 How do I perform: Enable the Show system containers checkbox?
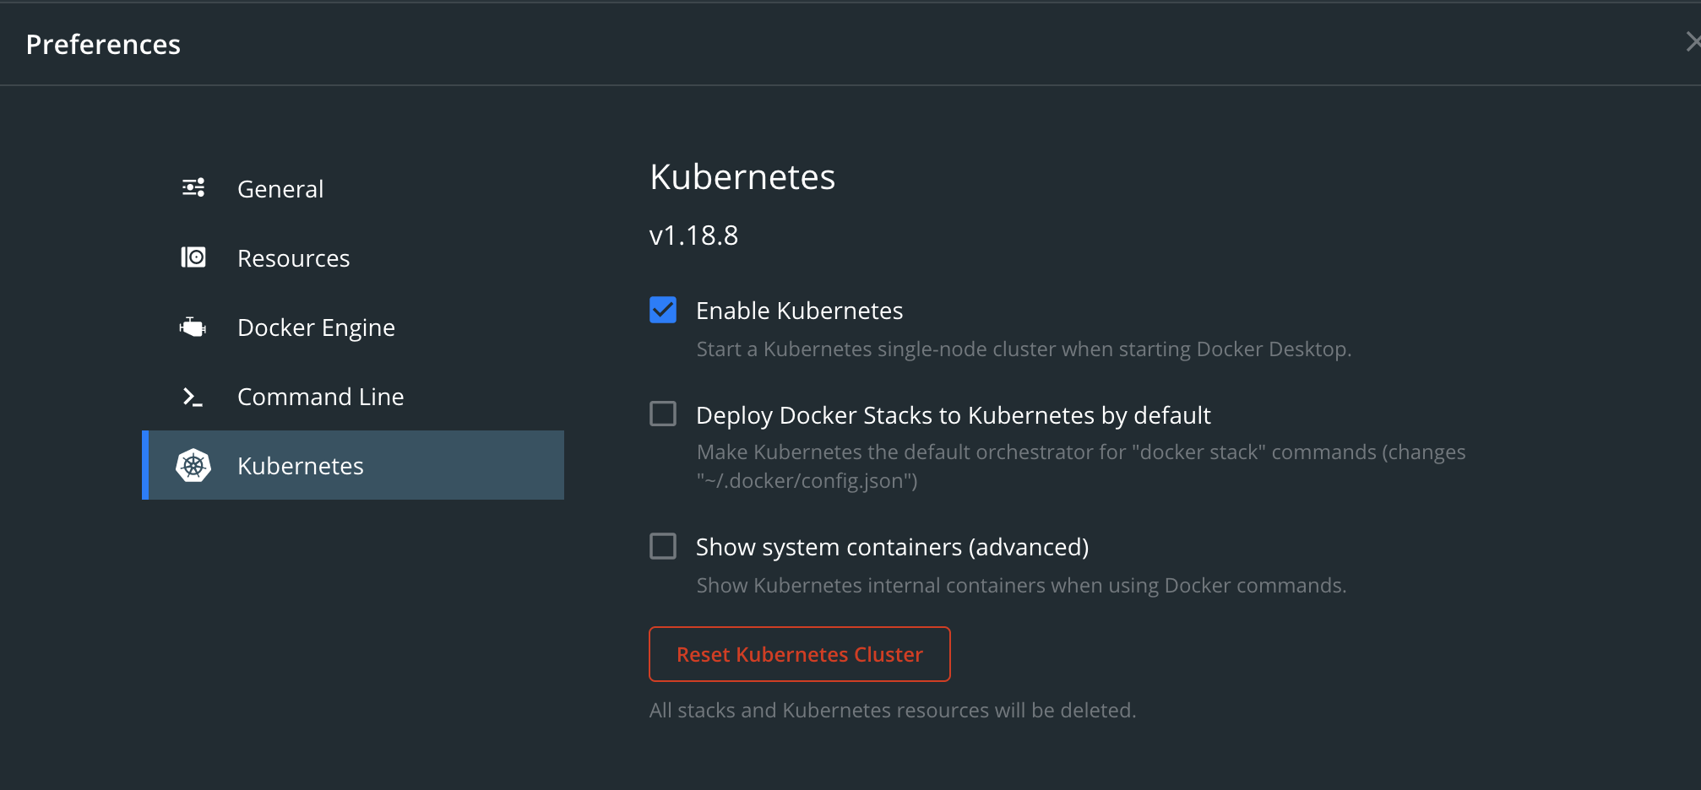[x=663, y=546]
